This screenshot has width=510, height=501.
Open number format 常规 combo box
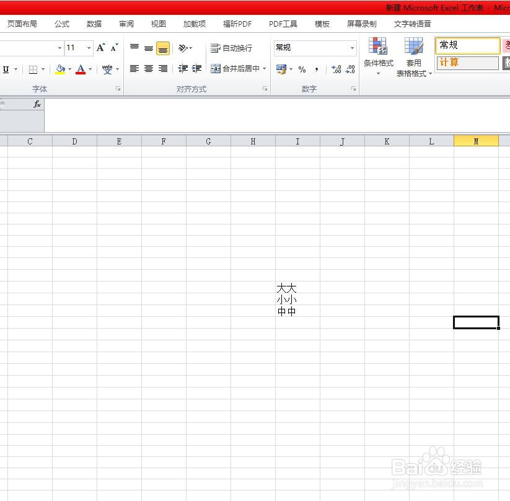pos(315,48)
